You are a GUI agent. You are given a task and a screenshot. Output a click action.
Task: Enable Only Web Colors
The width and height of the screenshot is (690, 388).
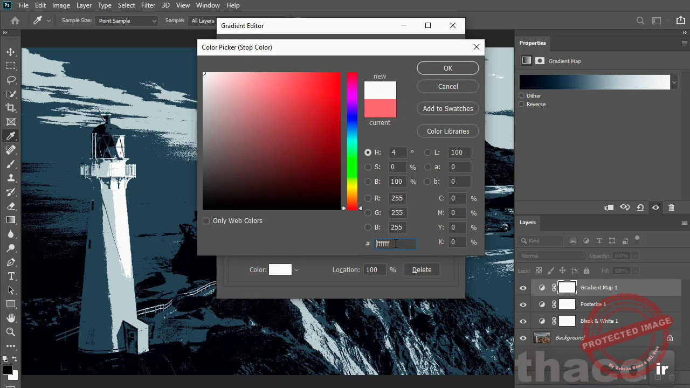pos(206,220)
